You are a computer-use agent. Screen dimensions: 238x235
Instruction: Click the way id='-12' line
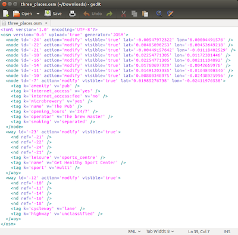coord(63,178)
